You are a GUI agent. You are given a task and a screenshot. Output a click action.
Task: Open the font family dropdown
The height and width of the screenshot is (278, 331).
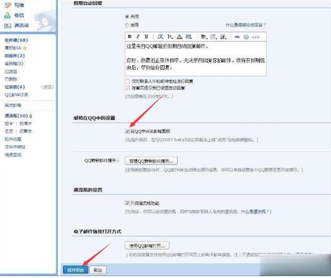click(x=160, y=37)
